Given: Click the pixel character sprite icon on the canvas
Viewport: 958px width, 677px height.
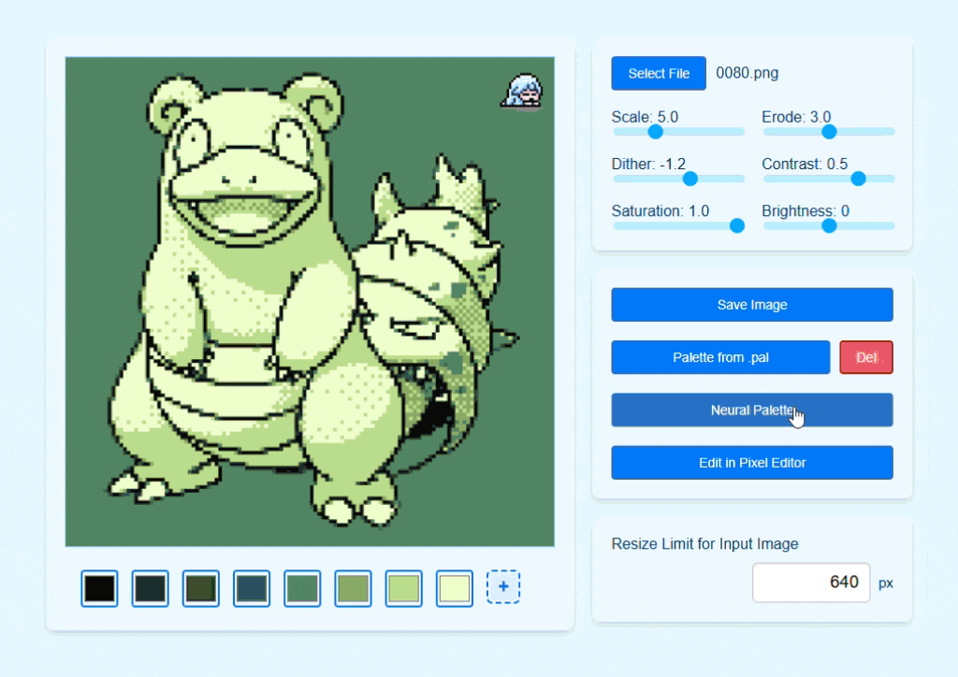Looking at the screenshot, I should pos(522,89).
